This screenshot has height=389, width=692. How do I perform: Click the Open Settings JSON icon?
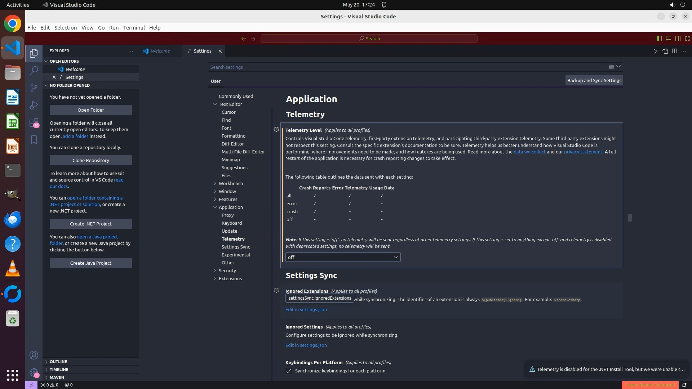point(665,51)
